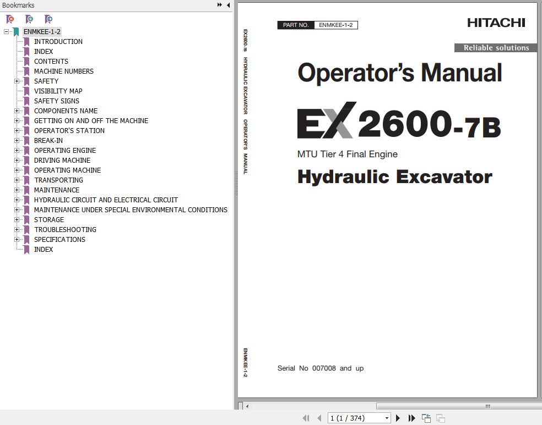542x425 pixels.
Task: Expand the BREAK-IN bookmark
Action: tap(17, 140)
